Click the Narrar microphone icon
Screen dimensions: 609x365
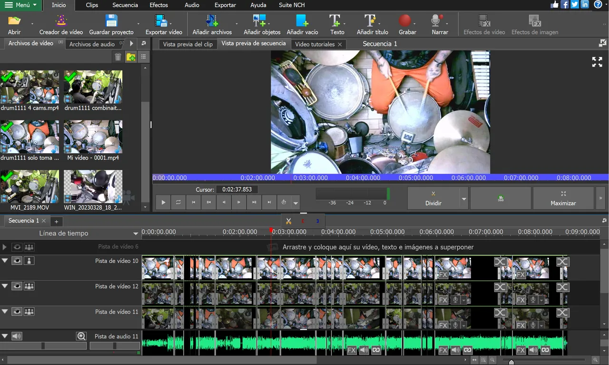tap(436, 20)
